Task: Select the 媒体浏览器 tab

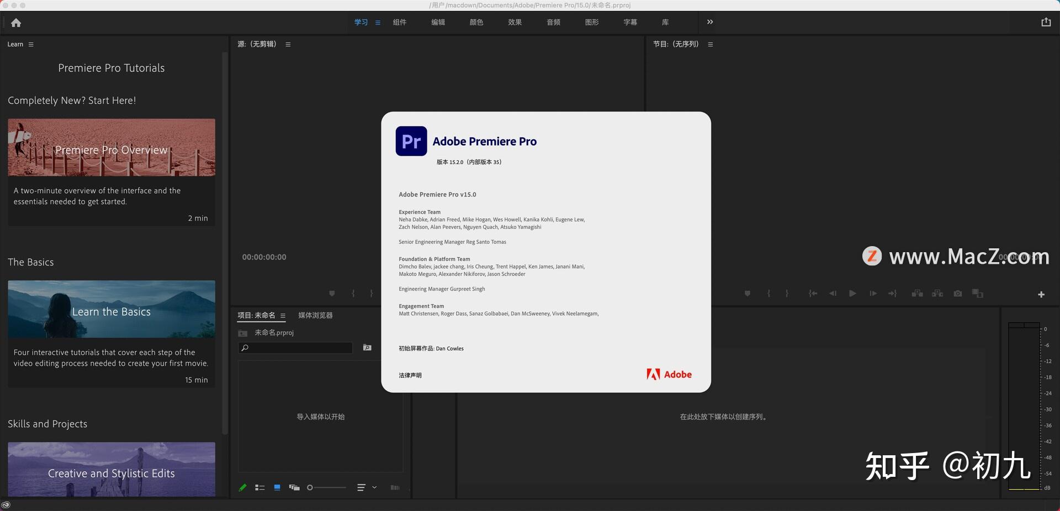Action: click(315, 315)
